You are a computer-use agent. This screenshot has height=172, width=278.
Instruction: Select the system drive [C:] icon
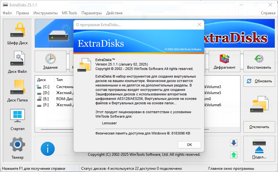[x=39, y=86]
